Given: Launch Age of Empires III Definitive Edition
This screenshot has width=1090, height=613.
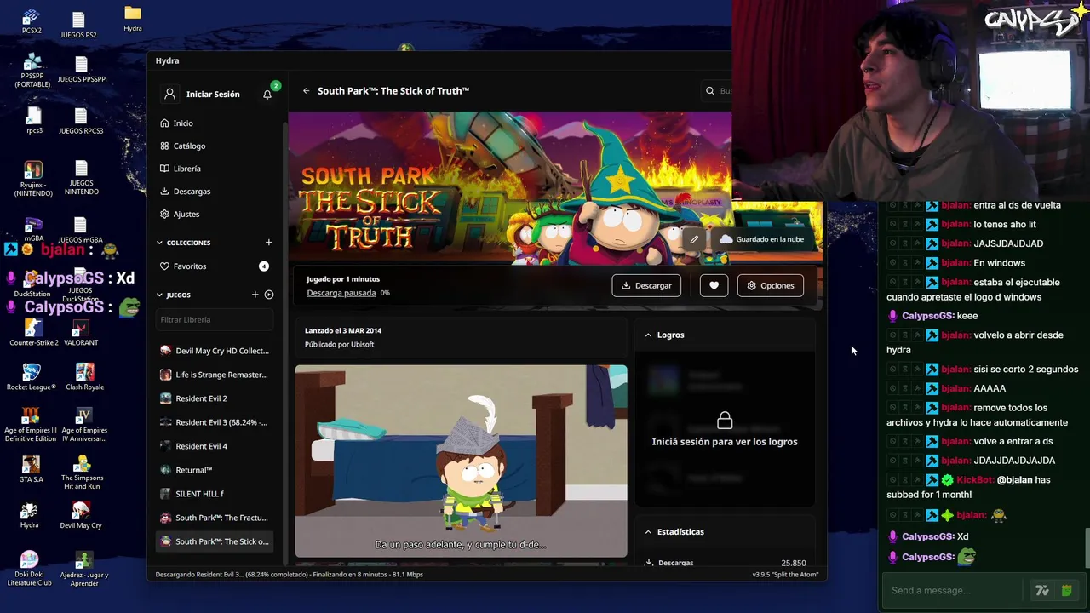Looking at the screenshot, I should point(31,425).
